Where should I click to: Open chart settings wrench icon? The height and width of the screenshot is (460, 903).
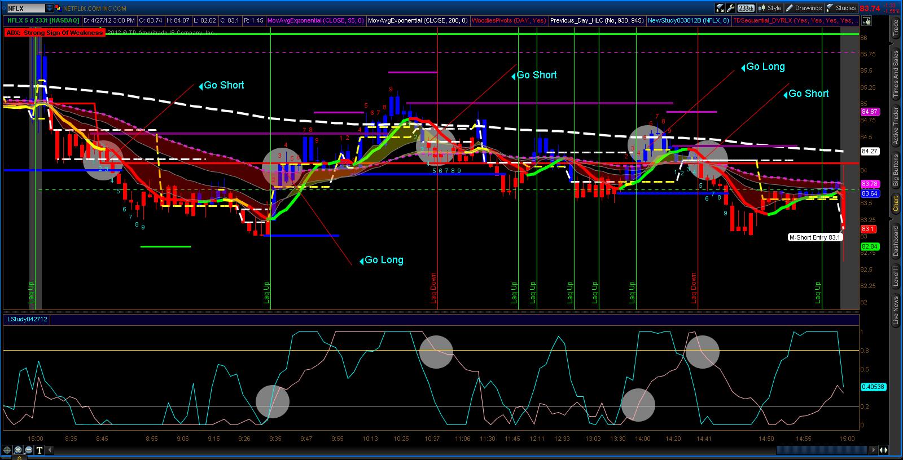(731, 8)
